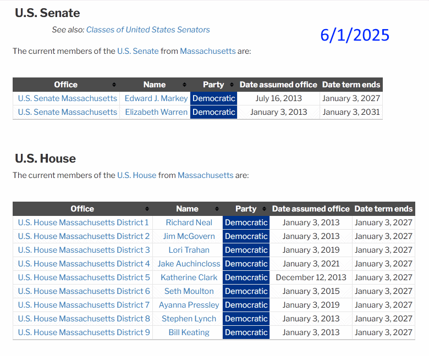
Task: Open Bill Keating's page
Action: tap(189, 332)
